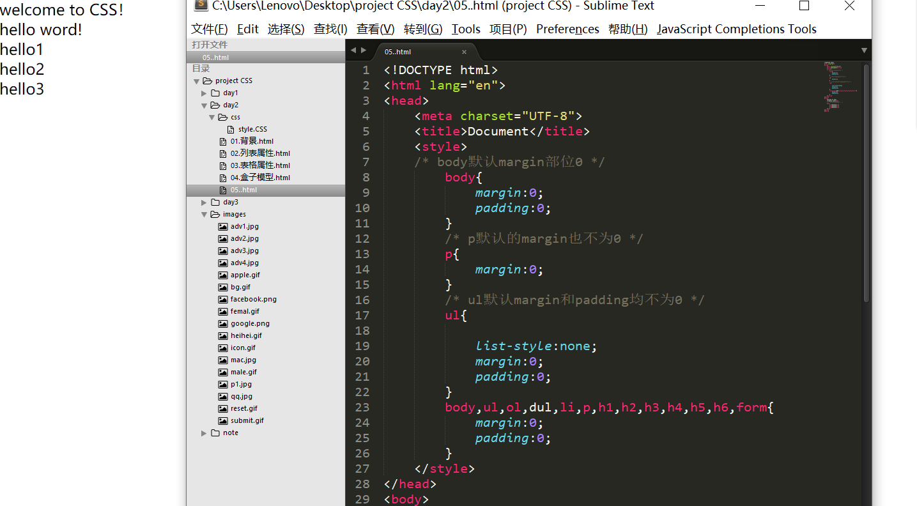Select 05..html under open files
917x506 pixels.
coord(266,57)
